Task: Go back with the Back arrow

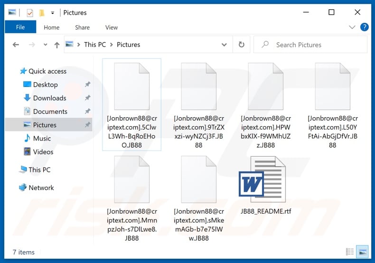Action: click(x=16, y=45)
